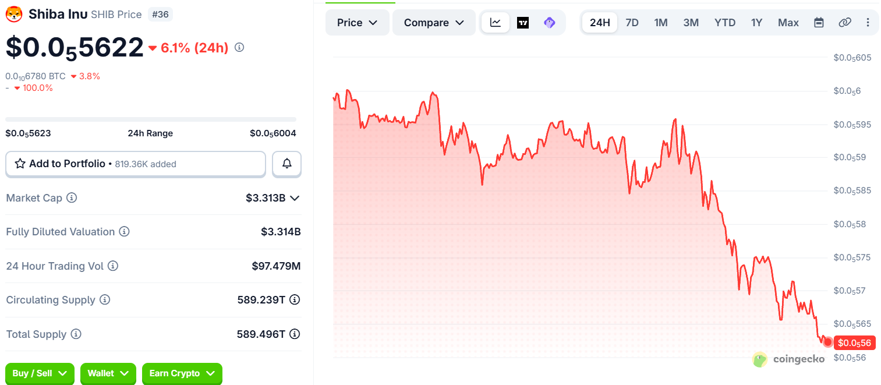Click Add to Portfolio button

(136, 164)
